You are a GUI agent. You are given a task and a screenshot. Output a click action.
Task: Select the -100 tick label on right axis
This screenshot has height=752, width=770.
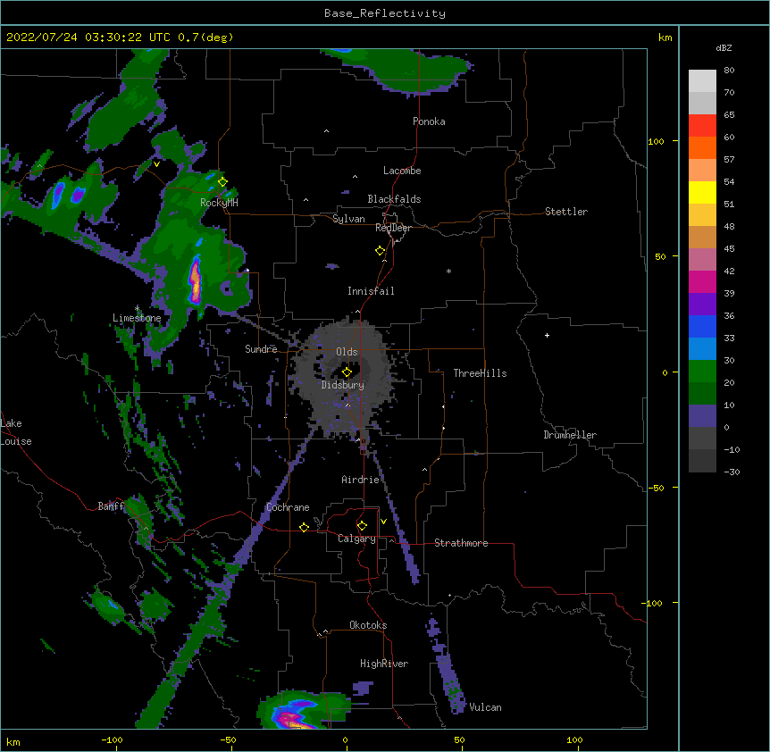point(652,603)
